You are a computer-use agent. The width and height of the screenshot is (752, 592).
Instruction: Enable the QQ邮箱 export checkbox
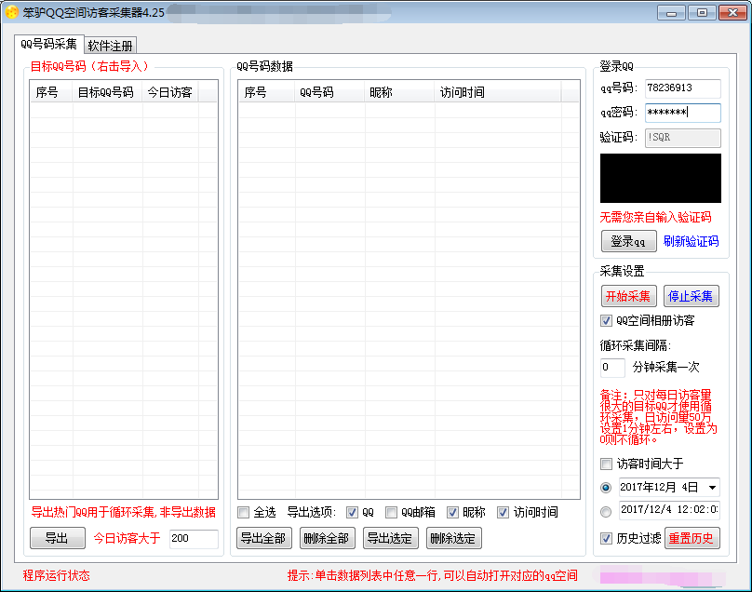click(391, 512)
